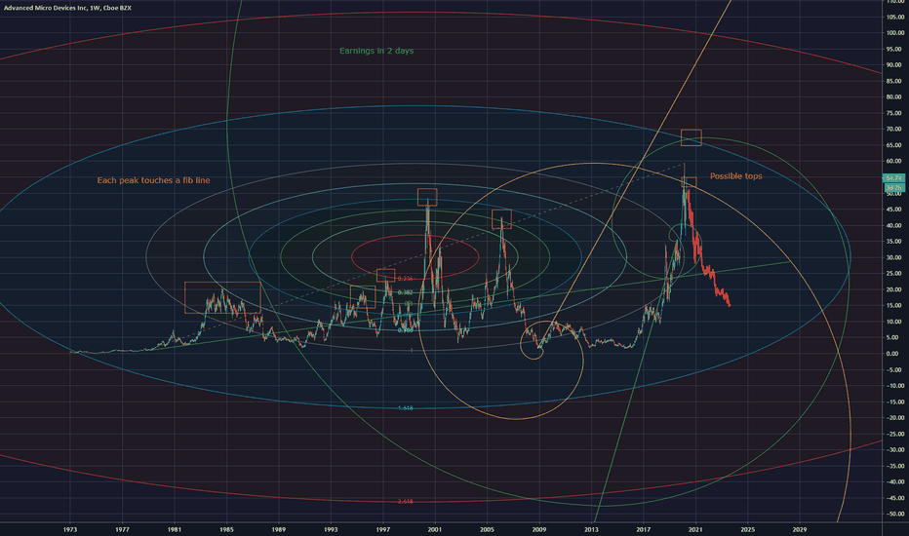The width and height of the screenshot is (909, 536).
Task: Click the 0.382 fib ellipse label
Action: [405, 292]
